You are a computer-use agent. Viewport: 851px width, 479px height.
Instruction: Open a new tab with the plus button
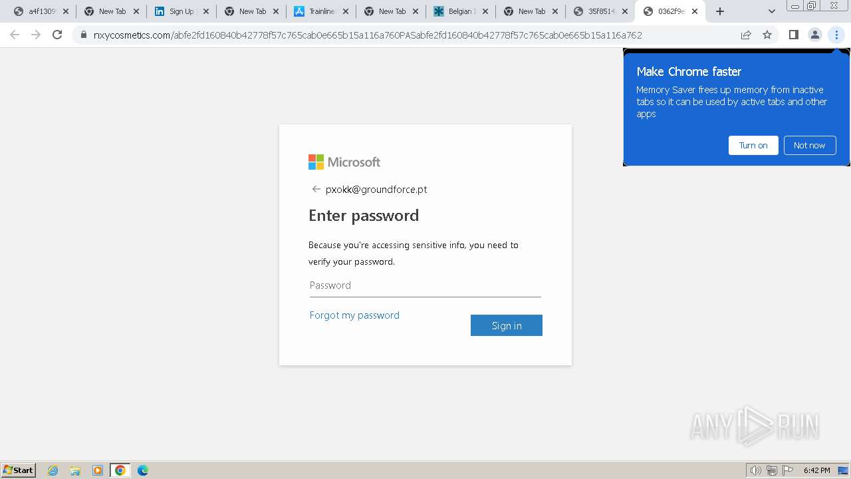[x=720, y=11]
